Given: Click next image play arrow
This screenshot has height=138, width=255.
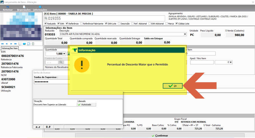Looking at the screenshot, I should click(11, 44).
